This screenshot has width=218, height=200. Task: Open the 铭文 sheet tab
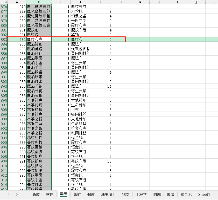click(x=126, y=195)
